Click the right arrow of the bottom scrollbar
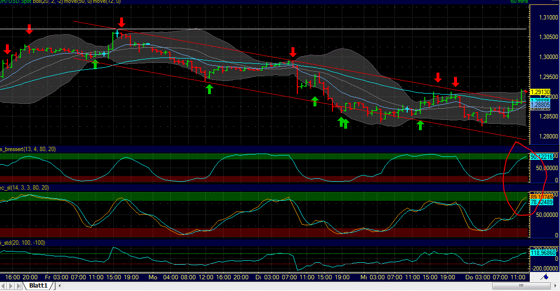Screen dimensions: 560x291 pos(556,285)
